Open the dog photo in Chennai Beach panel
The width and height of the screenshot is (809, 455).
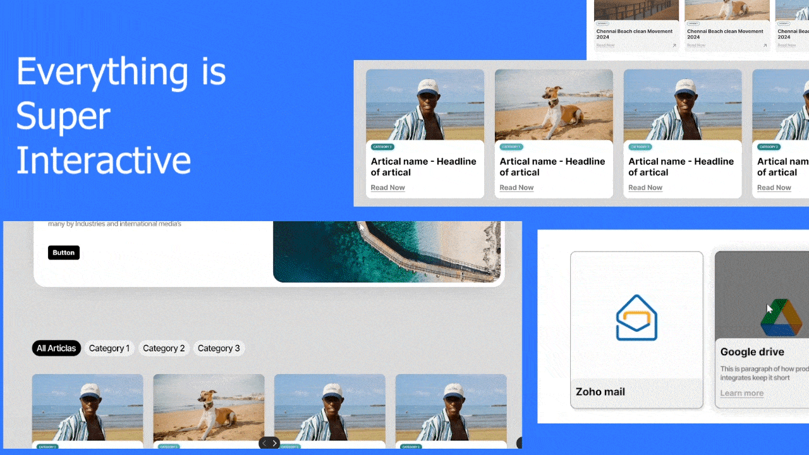[727, 10]
